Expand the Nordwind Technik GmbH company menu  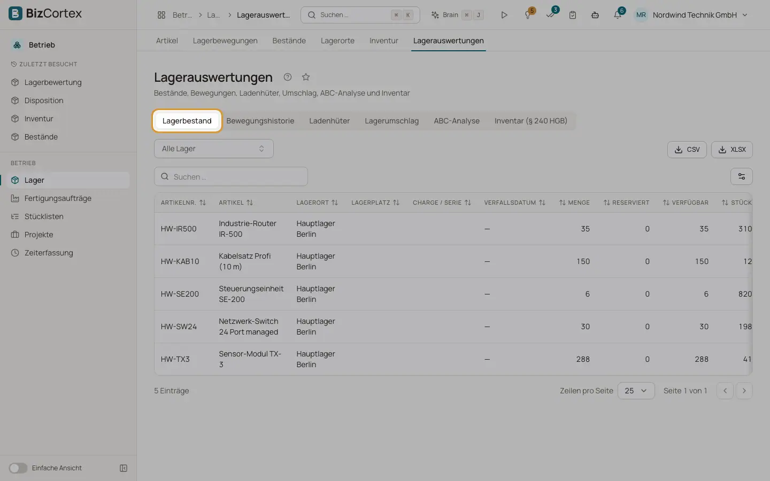(x=700, y=15)
